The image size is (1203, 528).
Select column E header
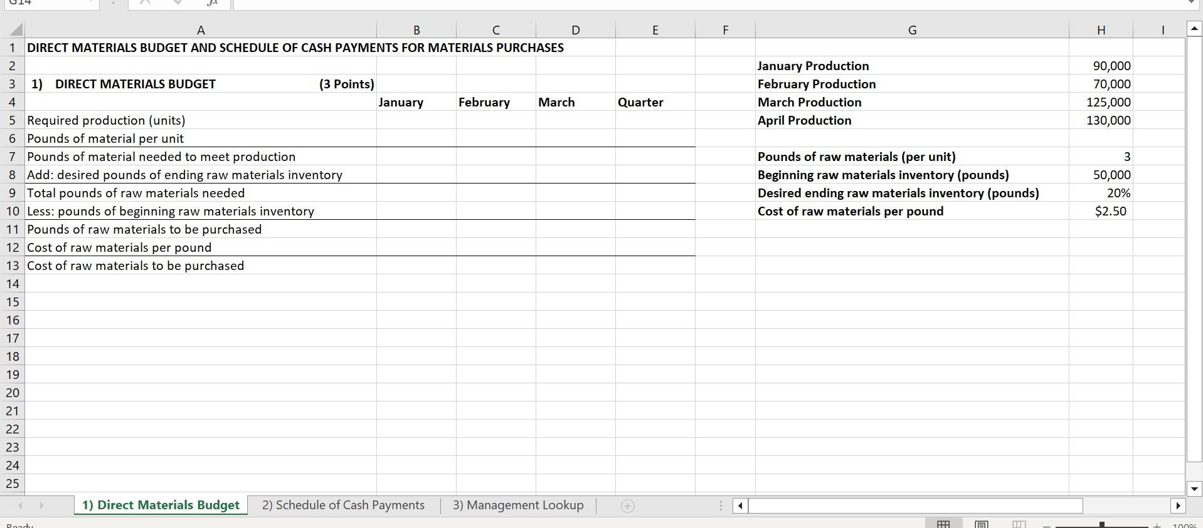(655, 30)
